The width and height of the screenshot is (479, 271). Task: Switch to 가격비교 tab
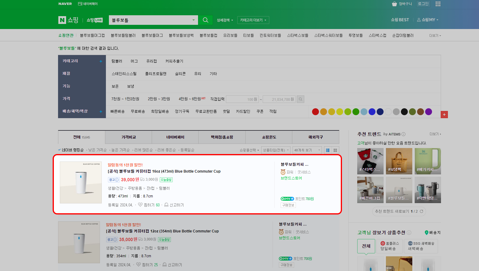pos(129,137)
